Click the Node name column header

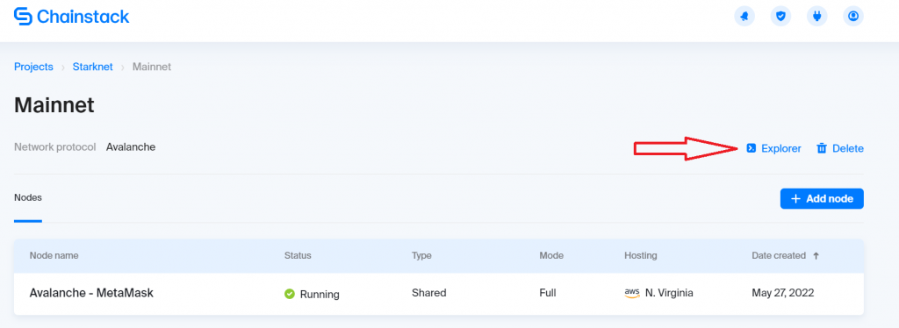click(x=54, y=256)
